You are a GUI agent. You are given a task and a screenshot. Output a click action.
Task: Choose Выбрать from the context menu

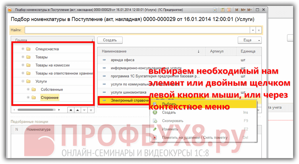click(169, 104)
